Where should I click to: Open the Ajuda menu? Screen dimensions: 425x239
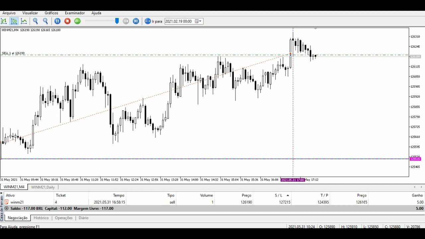click(96, 13)
